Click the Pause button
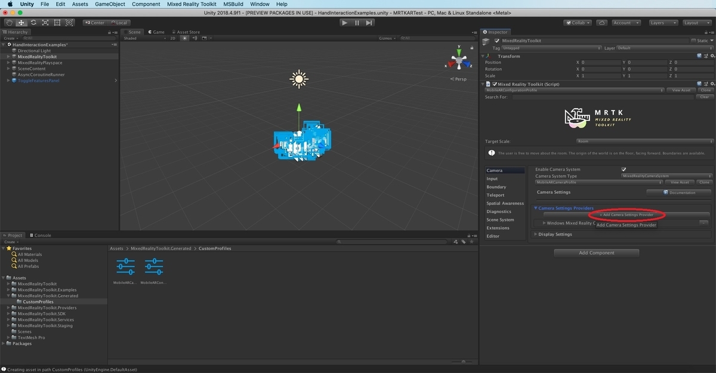Image resolution: width=716 pixels, height=373 pixels. [357, 23]
